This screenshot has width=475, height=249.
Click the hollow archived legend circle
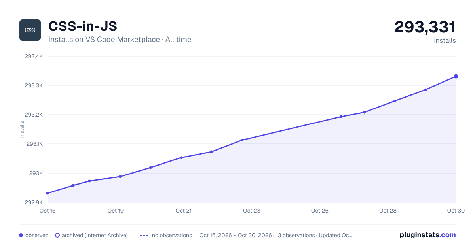(x=57, y=235)
